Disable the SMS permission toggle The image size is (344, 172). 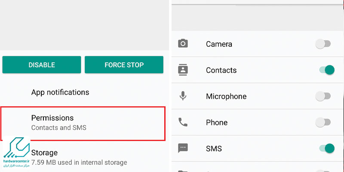click(x=327, y=148)
